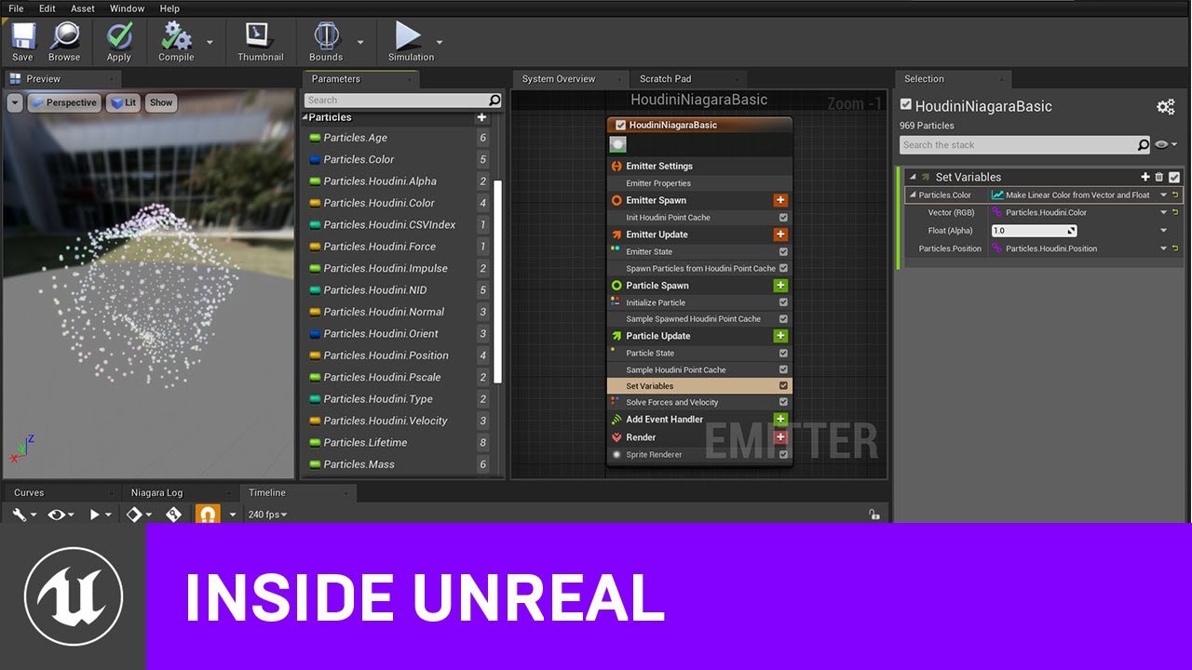
Task: Open Float (Alpha) input dropdown arrow
Action: tap(1163, 231)
